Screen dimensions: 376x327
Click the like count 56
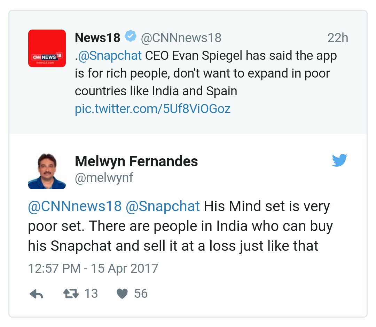(141, 294)
